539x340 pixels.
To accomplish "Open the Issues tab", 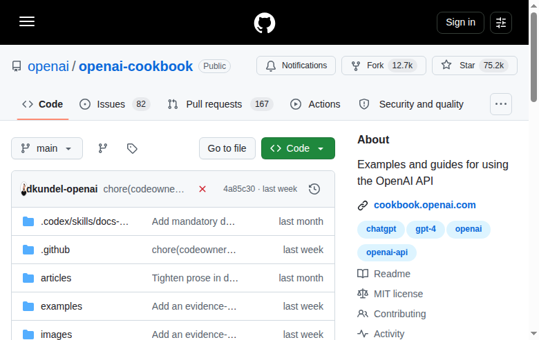I will click(115, 104).
